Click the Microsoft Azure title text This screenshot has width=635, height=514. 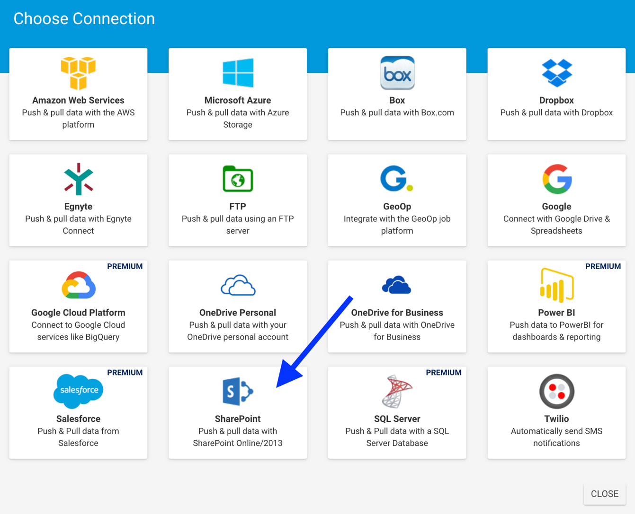(238, 100)
